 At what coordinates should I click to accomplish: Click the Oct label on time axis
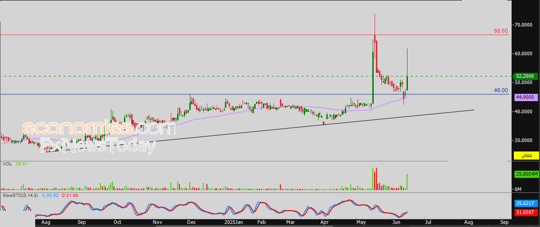(x=117, y=222)
